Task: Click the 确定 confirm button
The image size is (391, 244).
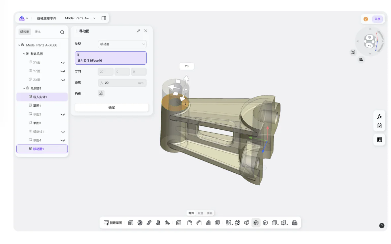Action: (112, 107)
